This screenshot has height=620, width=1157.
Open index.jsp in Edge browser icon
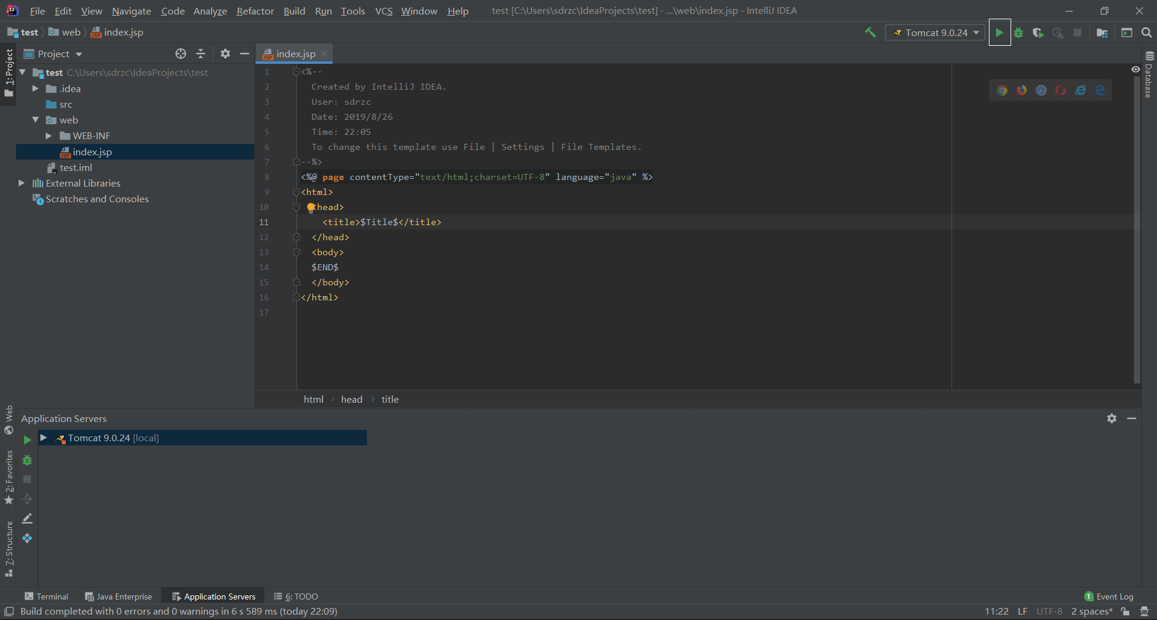pos(1100,90)
